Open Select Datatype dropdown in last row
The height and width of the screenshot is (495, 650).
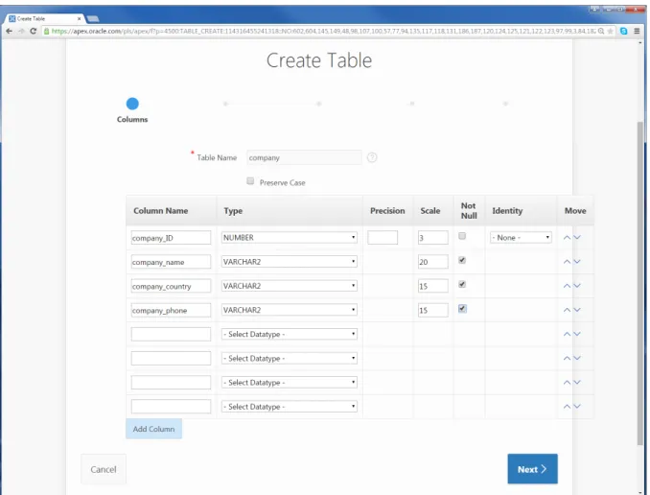[x=289, y=407]
